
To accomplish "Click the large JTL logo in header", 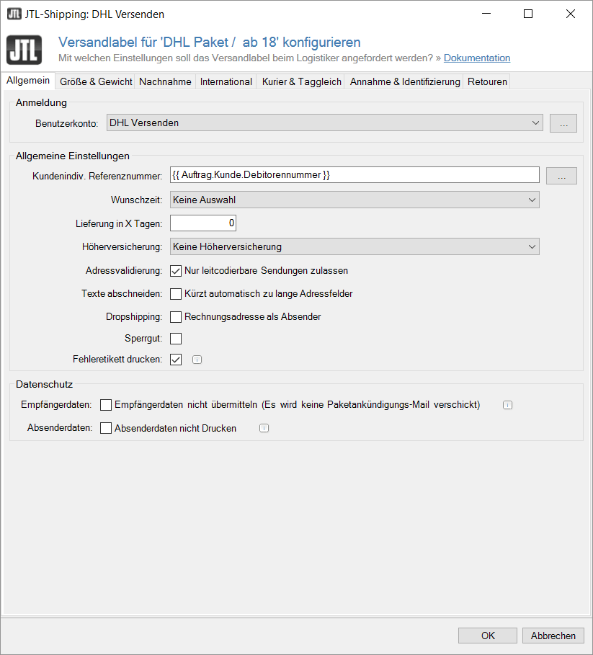I will click(24, 50).
